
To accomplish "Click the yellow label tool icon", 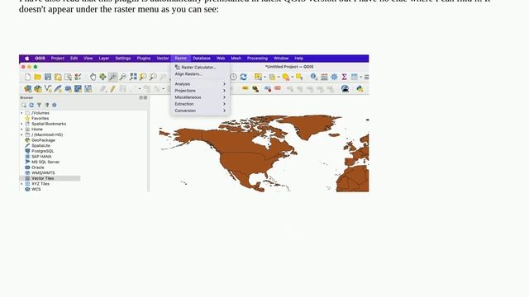I will pos(245,88).
